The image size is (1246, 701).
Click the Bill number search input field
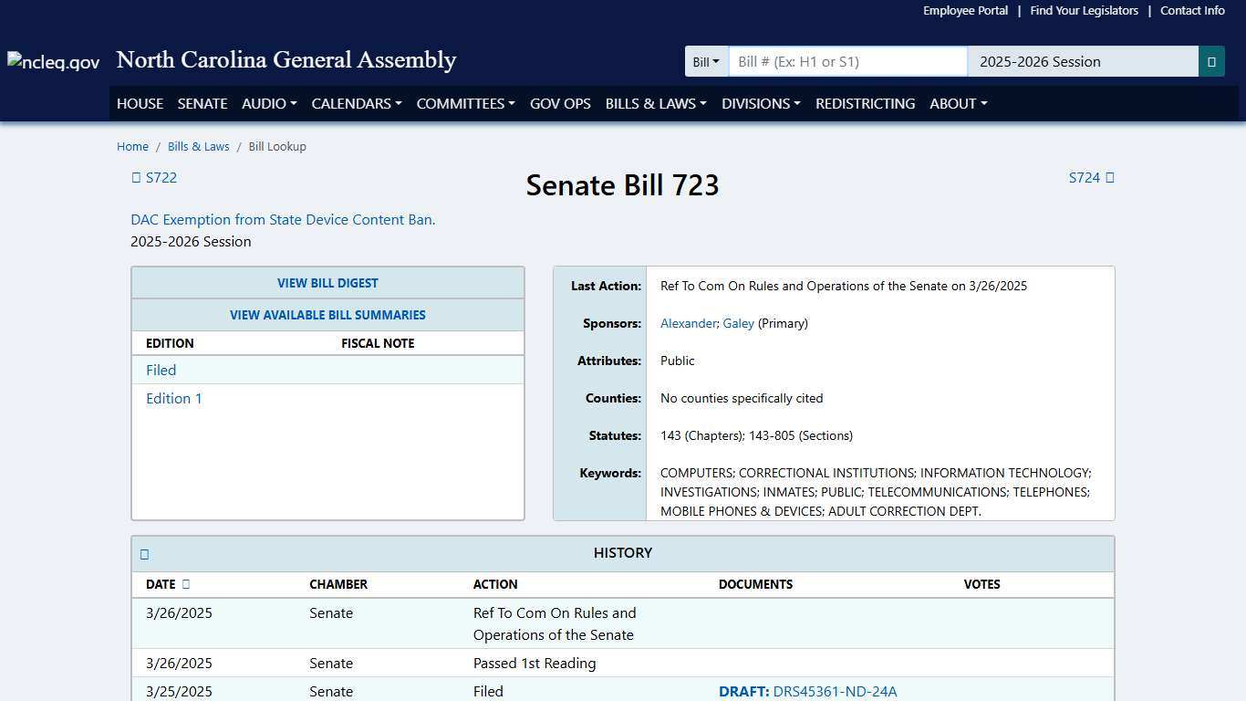[846, 61]
